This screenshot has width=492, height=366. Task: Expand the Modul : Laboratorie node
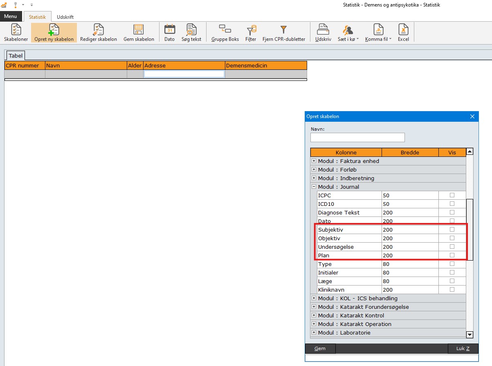pos(314,333)
